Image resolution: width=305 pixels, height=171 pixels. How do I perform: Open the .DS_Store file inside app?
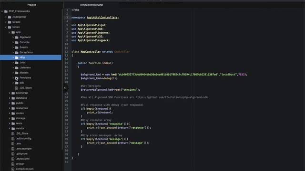(x=26, y=88)
